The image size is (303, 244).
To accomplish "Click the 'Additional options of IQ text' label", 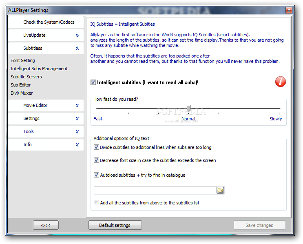I will [x=122, y=138].
